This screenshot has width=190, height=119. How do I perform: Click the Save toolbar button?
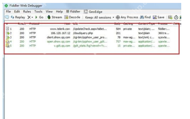tap(158, 17)
